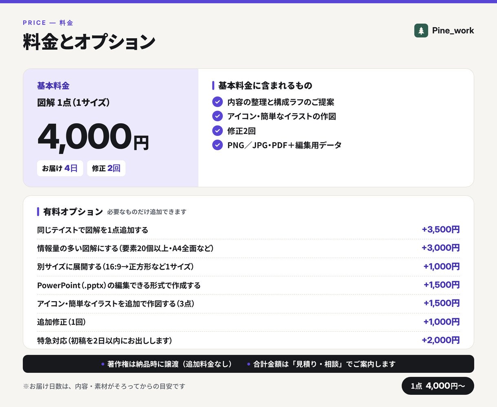Click the 合計金額は「見積り・相談」でご案内します notice

point(324,364)
